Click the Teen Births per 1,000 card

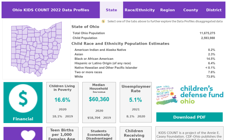click(62, 134)
